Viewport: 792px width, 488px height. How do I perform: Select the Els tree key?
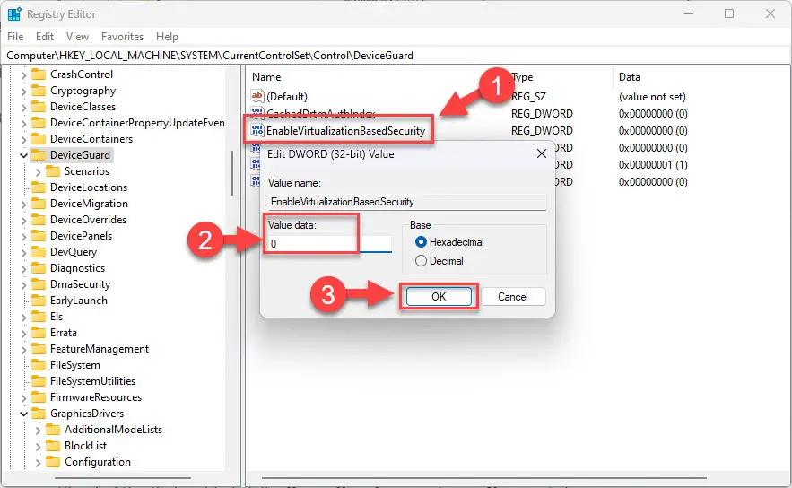click(x=57, y=317)
